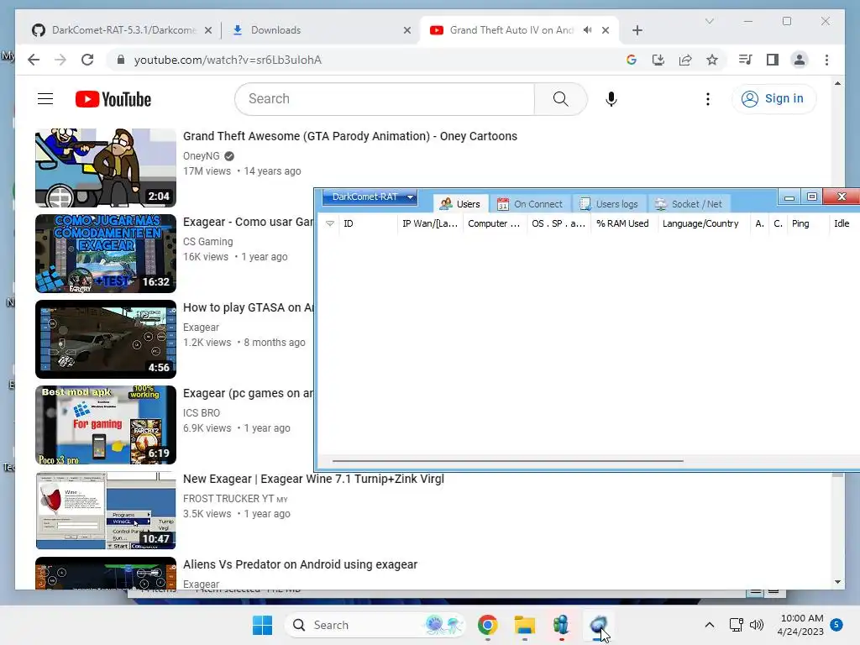
Task: Click the Google icon in the address bar
Action: 632,60
